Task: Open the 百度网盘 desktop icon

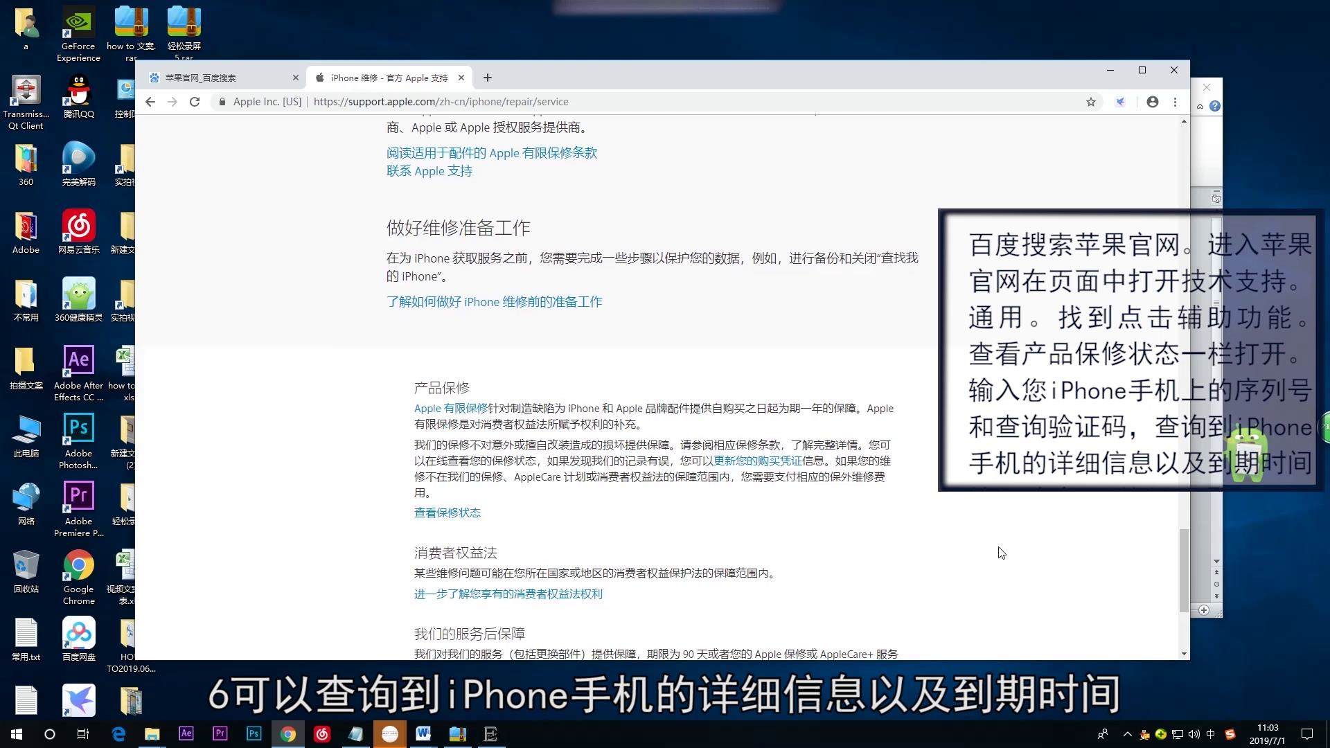Action: [78, 639]
